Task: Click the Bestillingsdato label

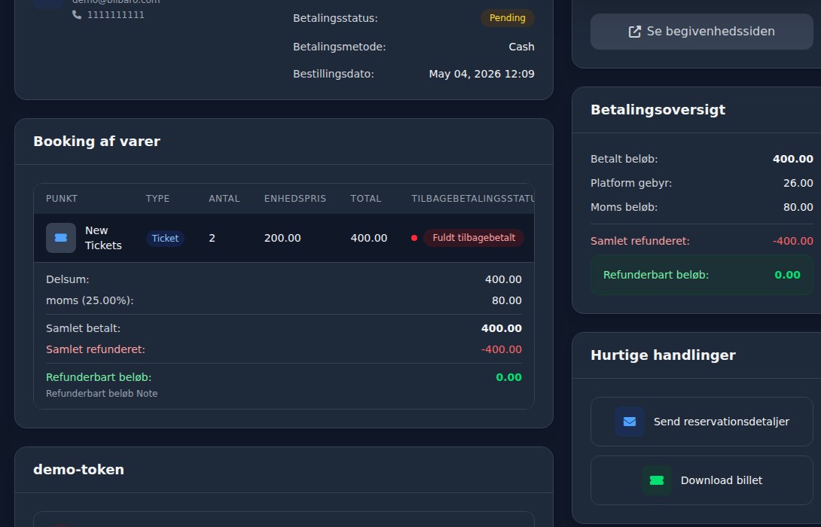Action: [334, 74]
